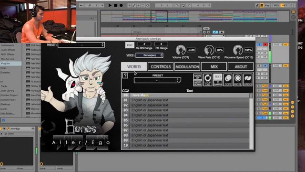This screenshot has height=172, width=305.
Task: Toggle the Punch-In switch
Action: (178, 5)
